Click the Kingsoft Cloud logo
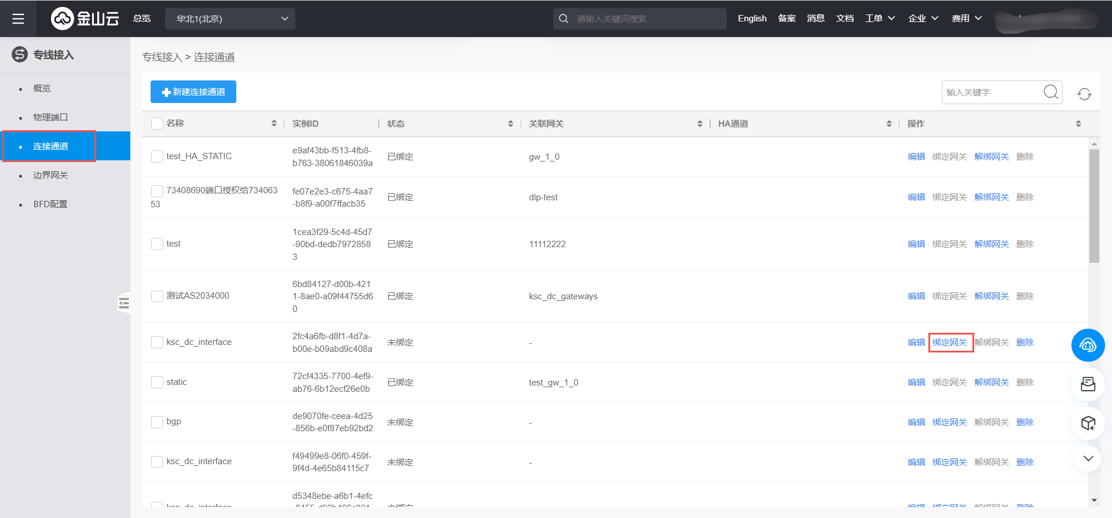 [85, 19]
